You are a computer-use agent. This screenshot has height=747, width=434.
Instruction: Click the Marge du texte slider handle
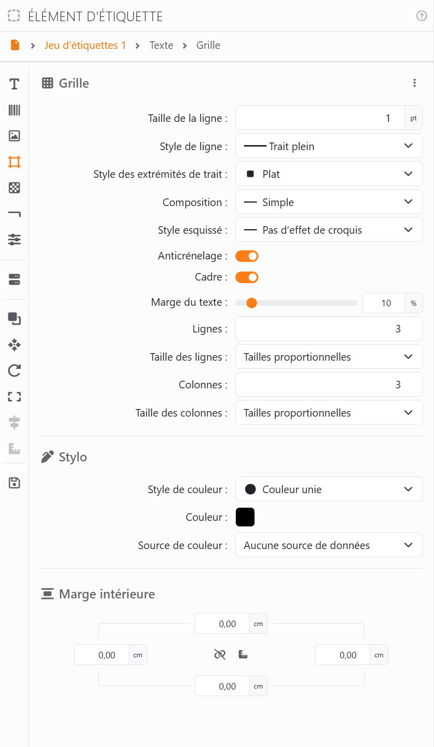point(252,303)
